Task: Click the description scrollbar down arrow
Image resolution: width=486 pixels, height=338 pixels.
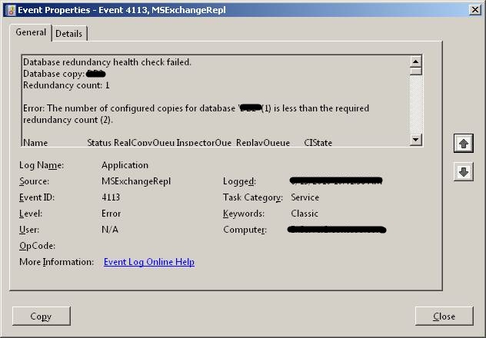Action: (x=416, y=139)
